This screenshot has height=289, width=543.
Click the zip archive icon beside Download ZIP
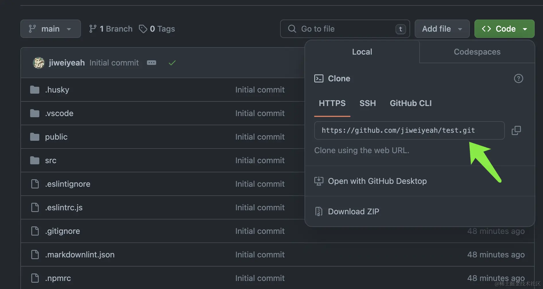[x=319, y=211]
